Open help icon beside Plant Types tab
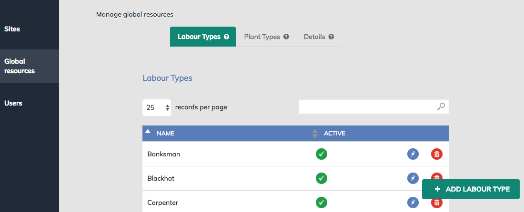524x212 pixels. point(286,37)
